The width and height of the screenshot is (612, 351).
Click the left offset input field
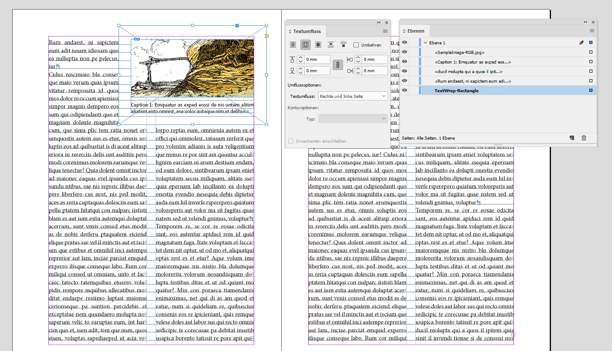coord(375,60)
